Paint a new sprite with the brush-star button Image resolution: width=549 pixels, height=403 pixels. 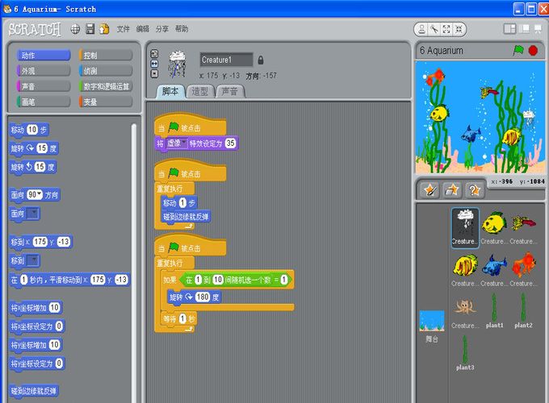430,189
